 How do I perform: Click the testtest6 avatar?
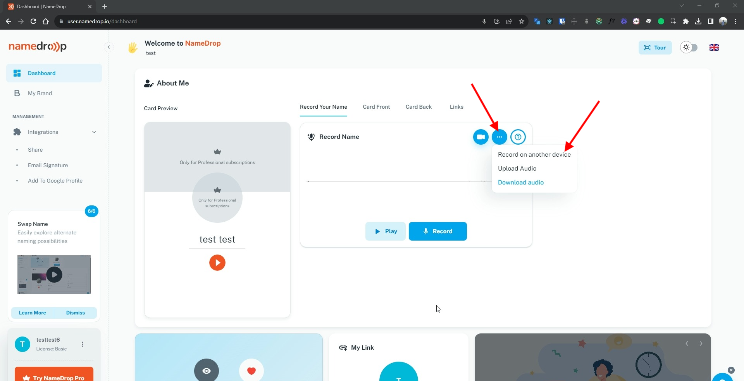pos(22,344)
